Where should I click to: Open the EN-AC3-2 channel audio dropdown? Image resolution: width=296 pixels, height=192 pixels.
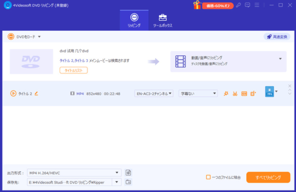[x=154, y=94]
